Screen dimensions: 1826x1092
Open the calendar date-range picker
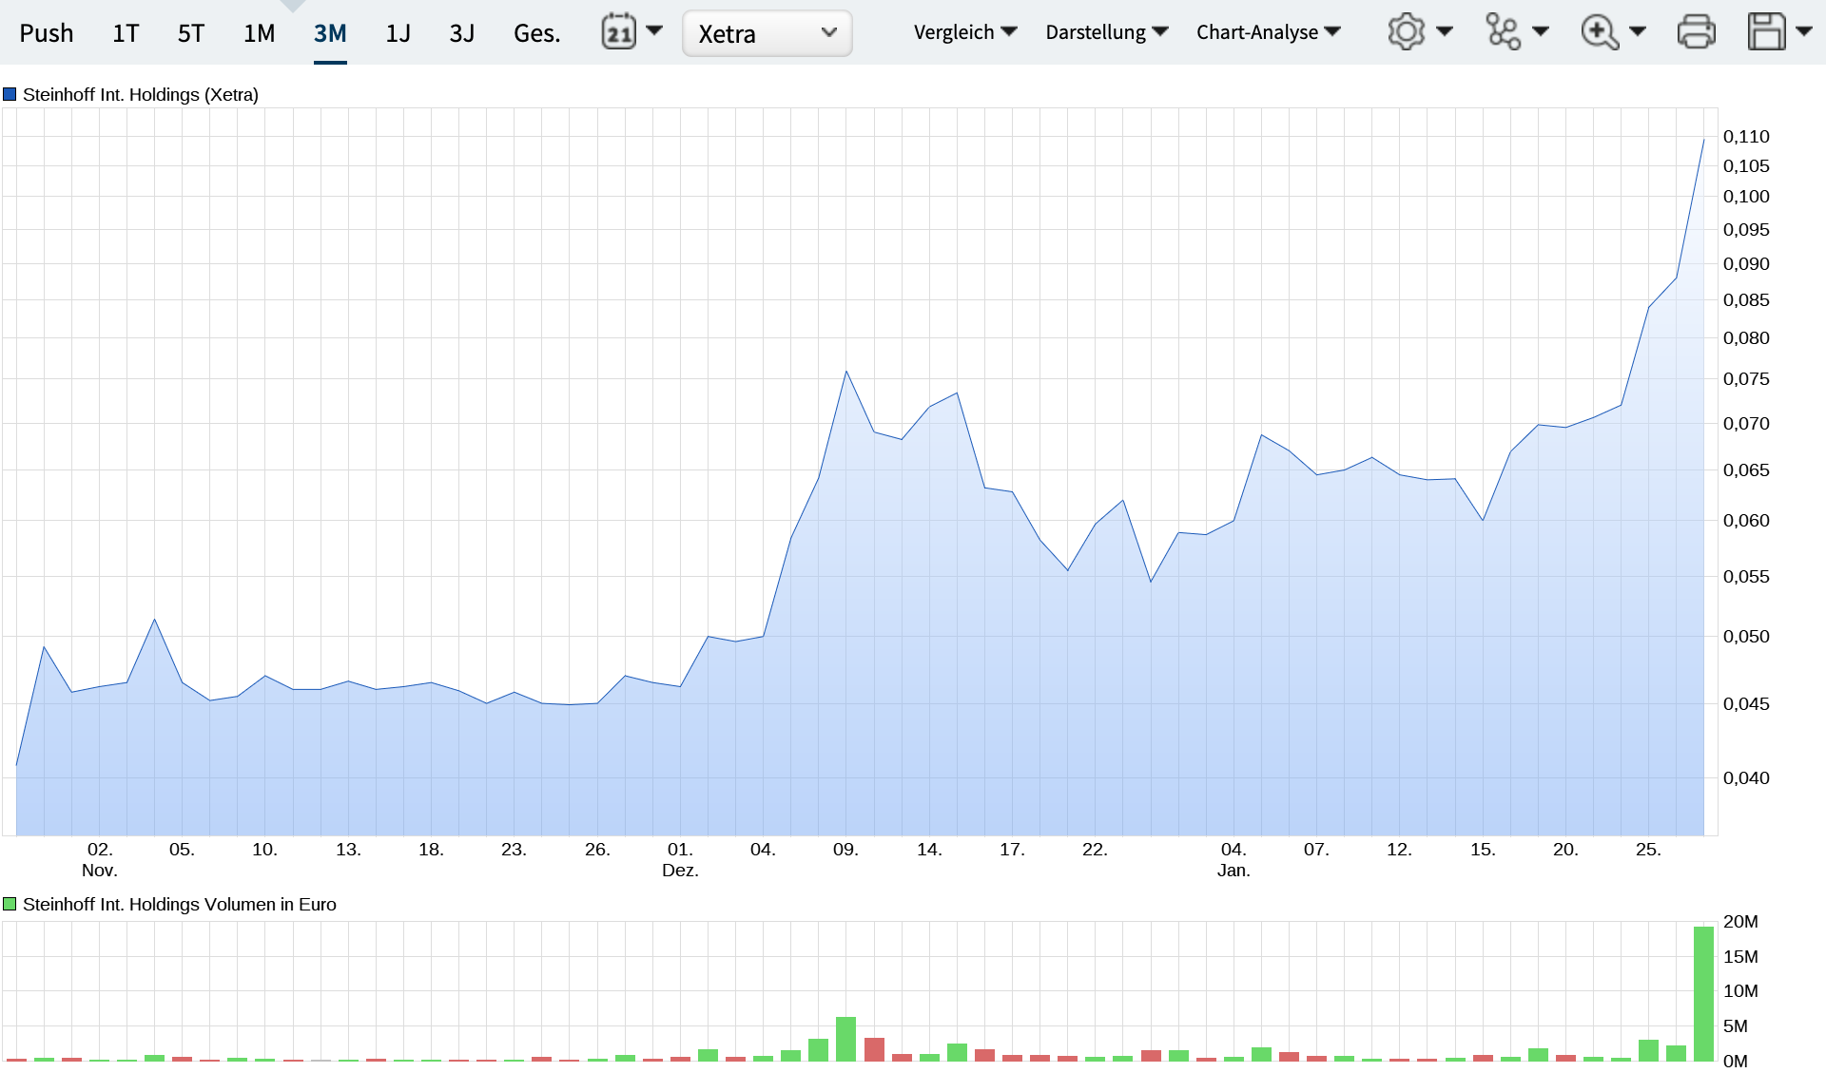[x=620, y=31]
